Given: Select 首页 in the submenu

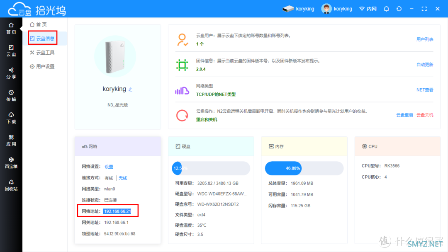Looking at the screenshot, I should 39,24.
